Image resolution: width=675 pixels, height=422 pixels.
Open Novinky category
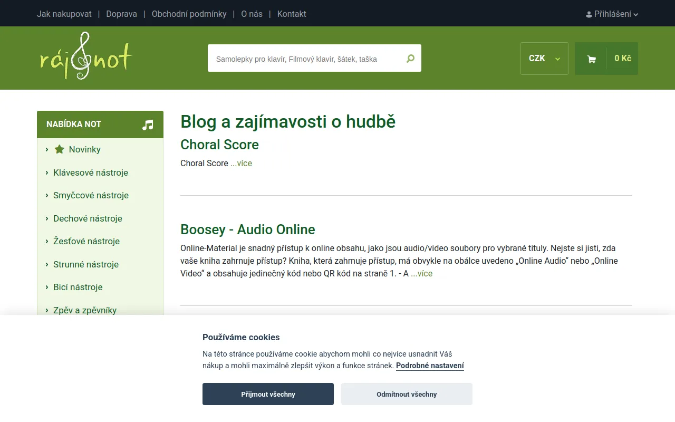click(84, 149)
